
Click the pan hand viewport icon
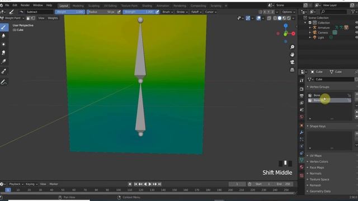pyautogui.click(x=292, y=55)
